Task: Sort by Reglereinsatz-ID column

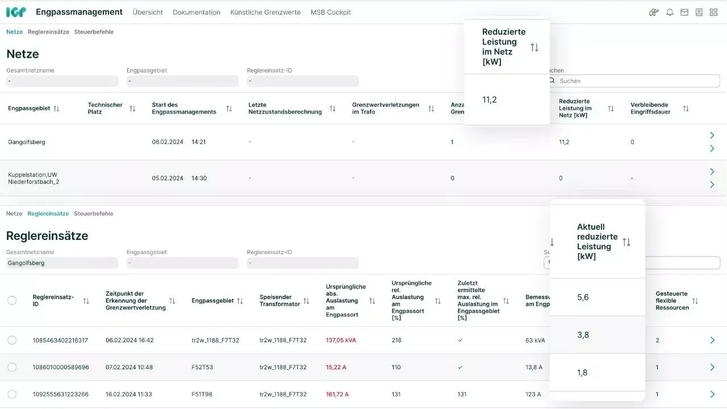Action: pos(86,301)
